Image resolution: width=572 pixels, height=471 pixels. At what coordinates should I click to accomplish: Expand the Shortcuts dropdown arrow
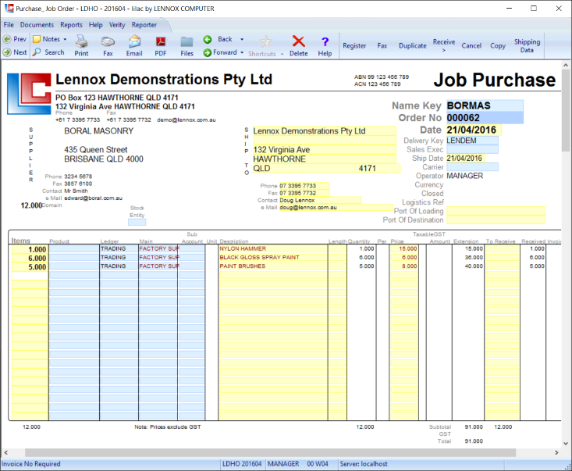(282, 54)
